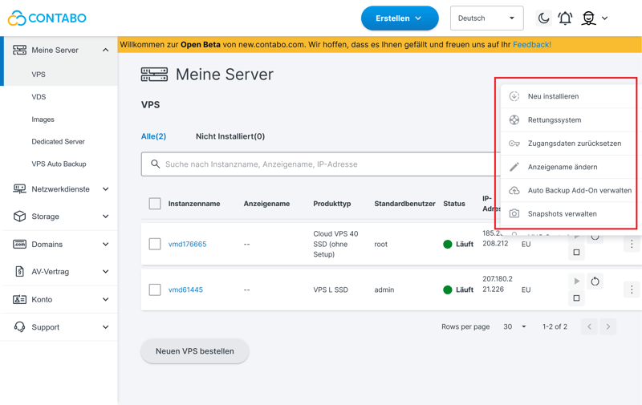642x405 pixels.
Task: Toggle dark mode moon icon
Action: 543,18
